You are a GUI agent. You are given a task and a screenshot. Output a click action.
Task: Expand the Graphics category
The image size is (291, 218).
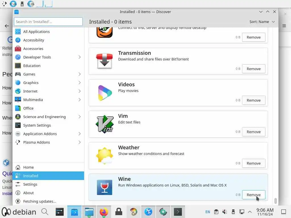click(x=80, y=83)
